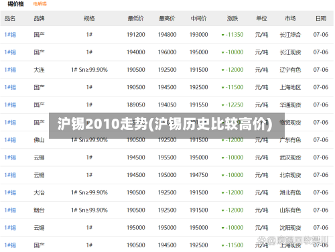This screenshot has width=335, height=252.
Task: Select the 195500 highest price cell
Action: [167, 157]
